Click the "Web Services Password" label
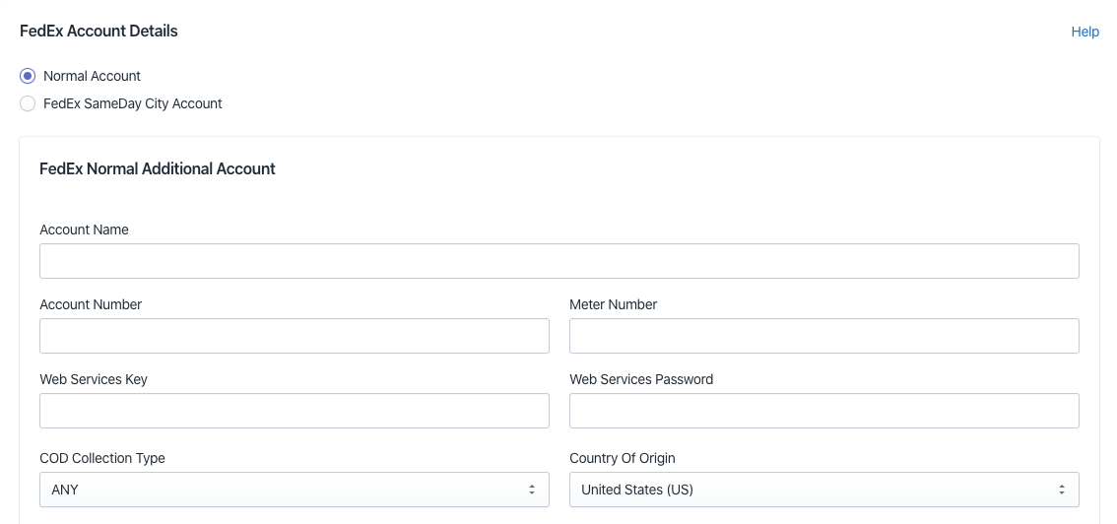 click(641, 379)
